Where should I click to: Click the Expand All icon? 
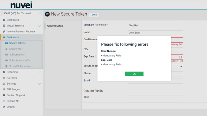(x=4, y=101)
